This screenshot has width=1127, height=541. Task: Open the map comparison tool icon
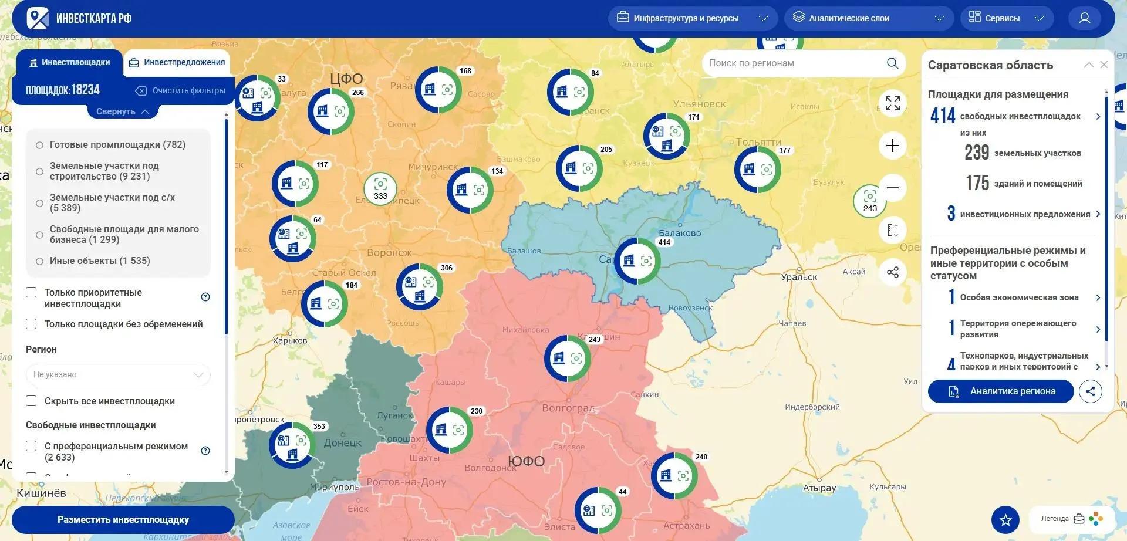[x=892, y=230]
